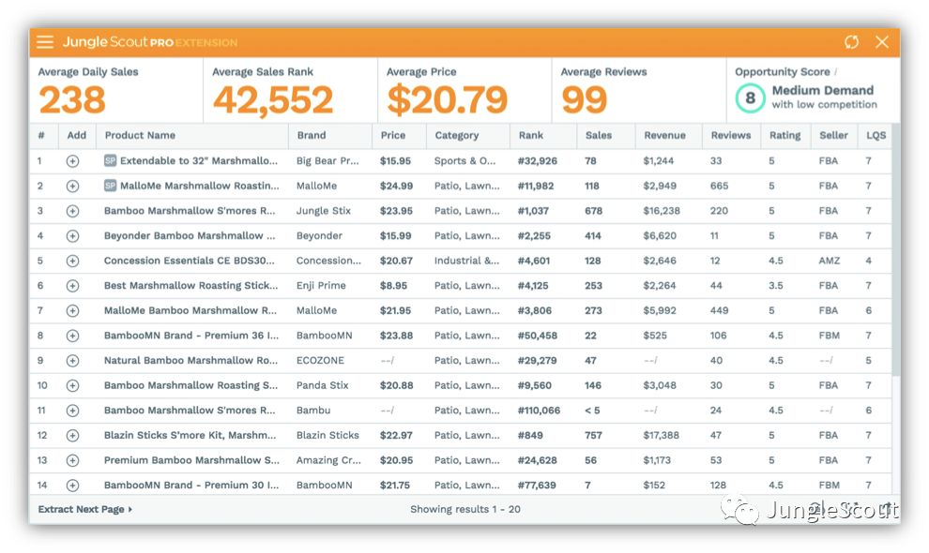Sort by Revenue column header
Viewport: 929px width, 553px height.
pyautogui.click(x=664, y=135)
